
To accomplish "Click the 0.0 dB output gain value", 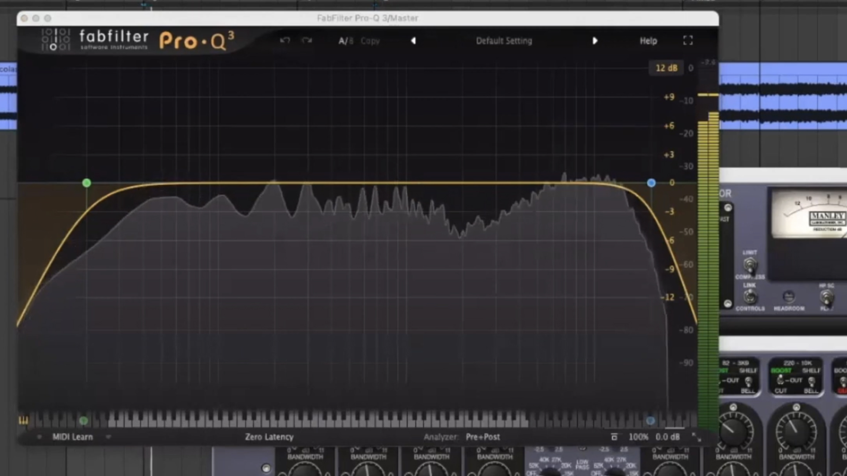I will 667,437.
